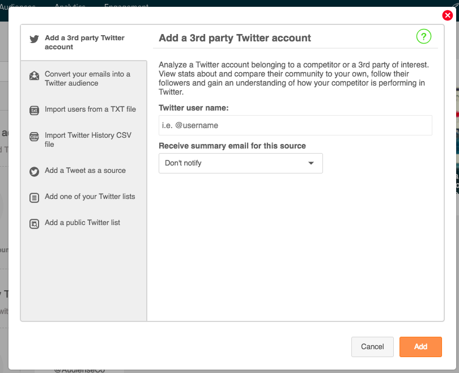Open the Don't notify summary email dropdown
The width and height of the screenshot is (459, 373).
(241, 163)
